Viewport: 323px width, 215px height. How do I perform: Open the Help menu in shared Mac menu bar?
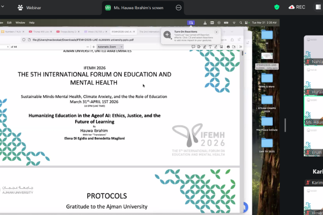pos(32,23)
